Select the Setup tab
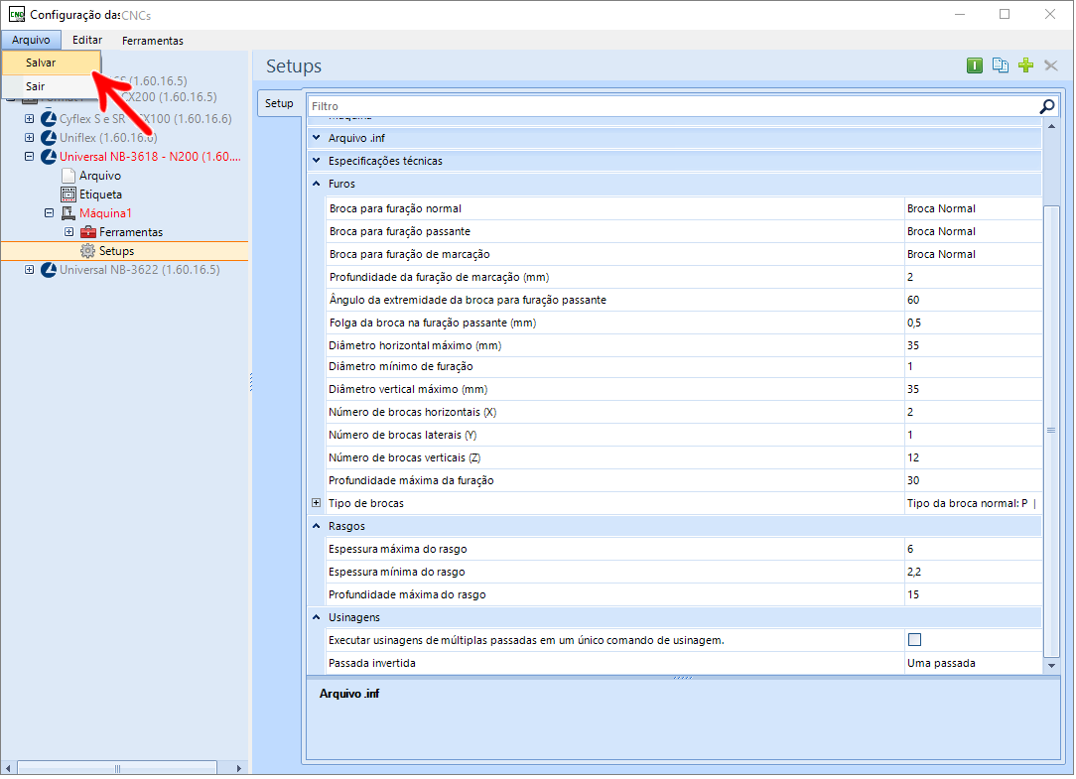 [279, 103]
